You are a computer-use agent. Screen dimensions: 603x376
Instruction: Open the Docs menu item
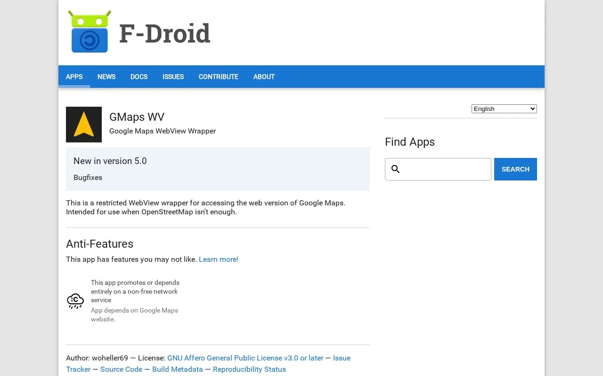pyautogui.click(x=139, y=77)
